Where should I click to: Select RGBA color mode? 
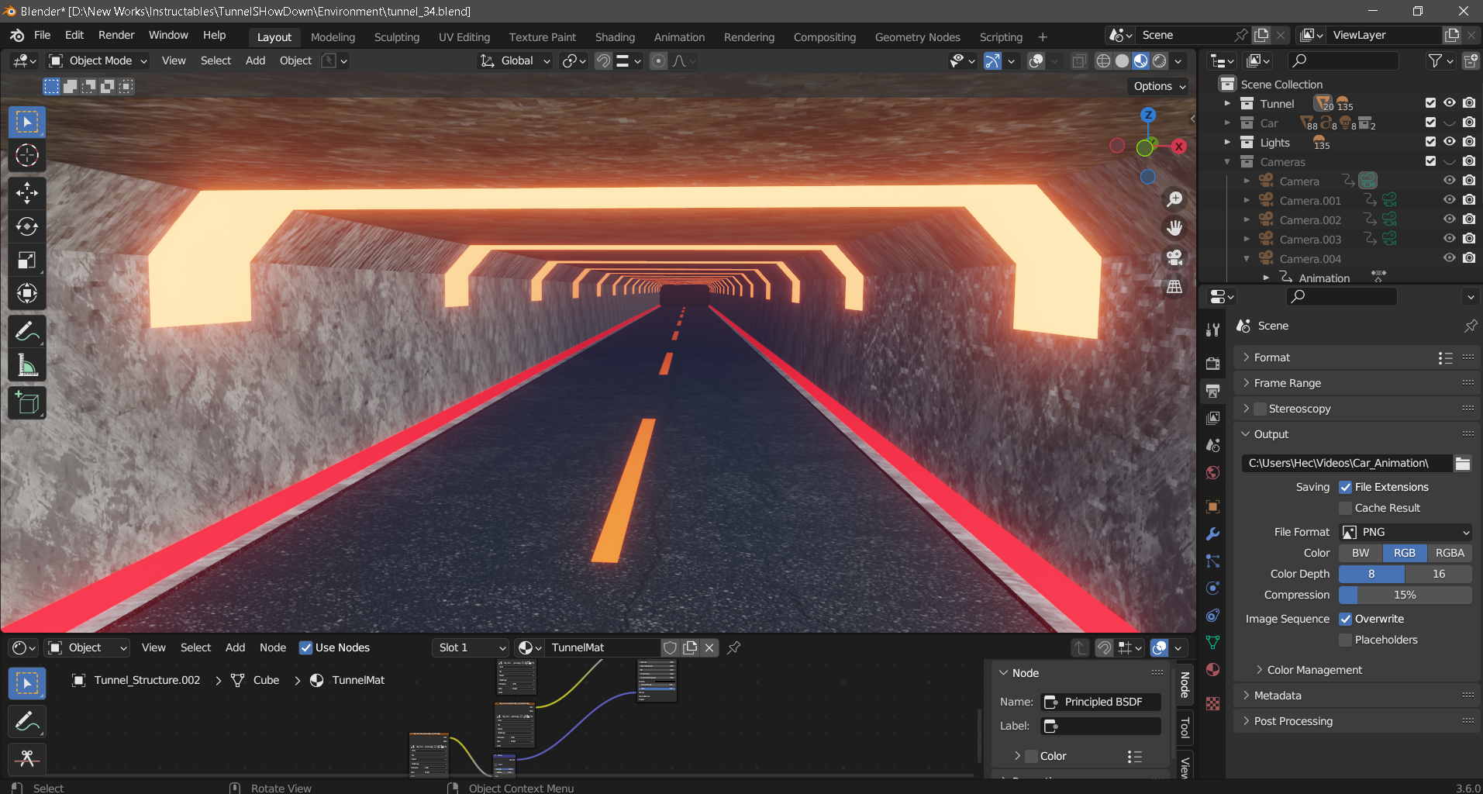click(x=1450, y=553)
